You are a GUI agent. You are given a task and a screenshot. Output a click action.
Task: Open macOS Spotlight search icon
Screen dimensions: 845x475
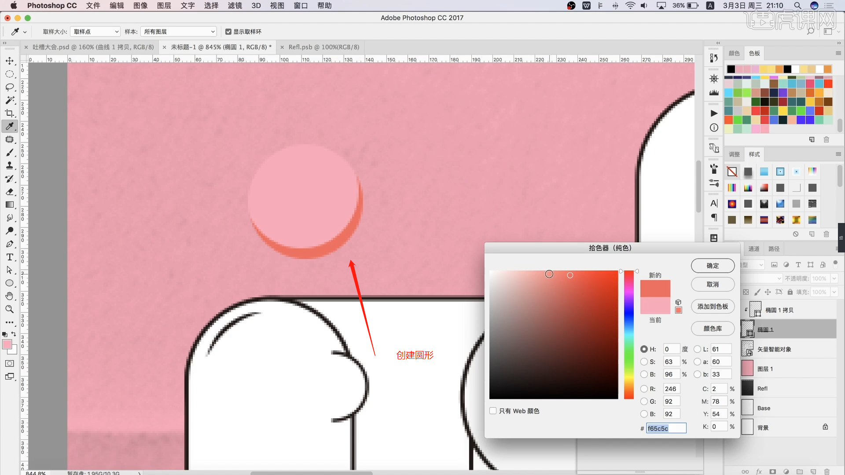click(x=797, y=6)
